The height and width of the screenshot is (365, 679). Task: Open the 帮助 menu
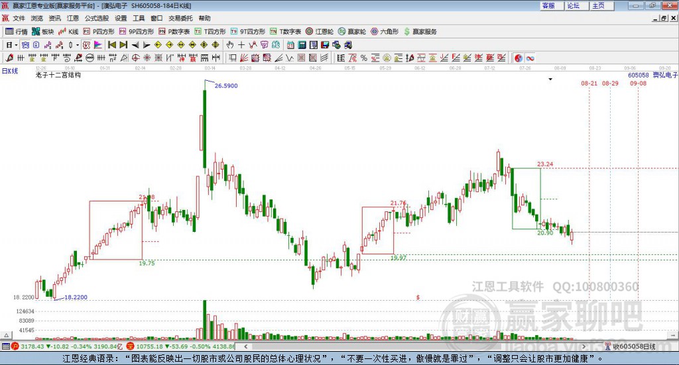pos(204,18)
